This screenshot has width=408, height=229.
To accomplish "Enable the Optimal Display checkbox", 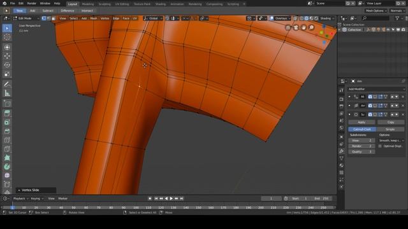I will point(380,146).
